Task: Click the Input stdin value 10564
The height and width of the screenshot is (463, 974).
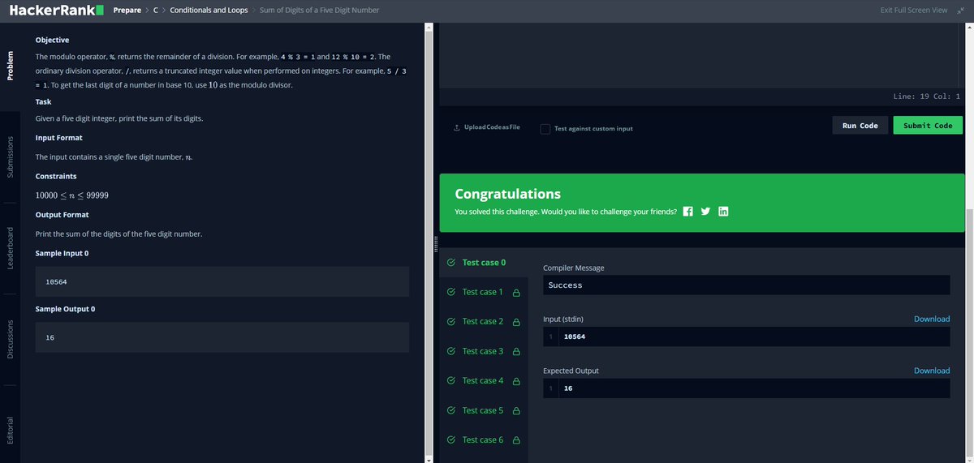Action: (x=574, y=337)
